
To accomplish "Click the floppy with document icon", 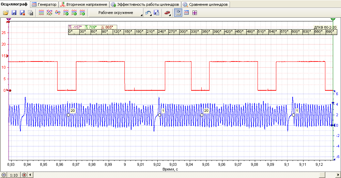I will tap(156, 13).
